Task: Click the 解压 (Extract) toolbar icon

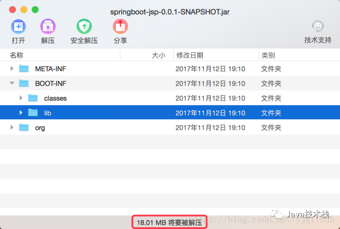Action: 48,27
